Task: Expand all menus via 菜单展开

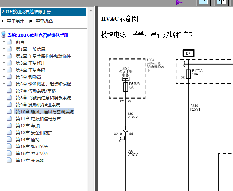Action: [16, 21]
